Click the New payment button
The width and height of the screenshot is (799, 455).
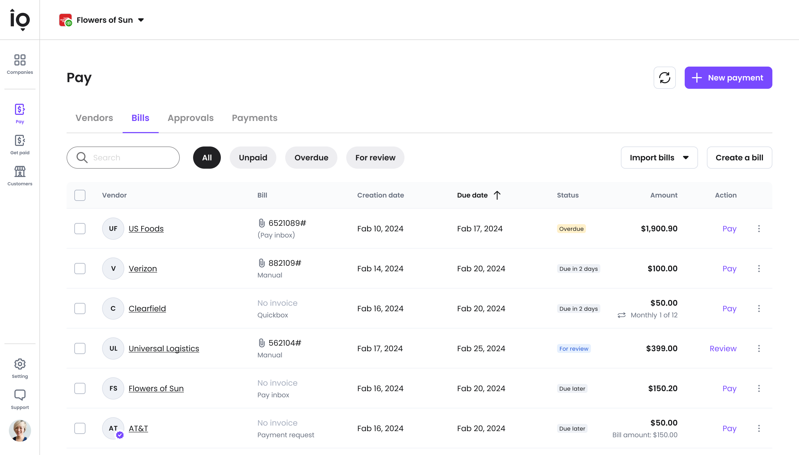728,78
